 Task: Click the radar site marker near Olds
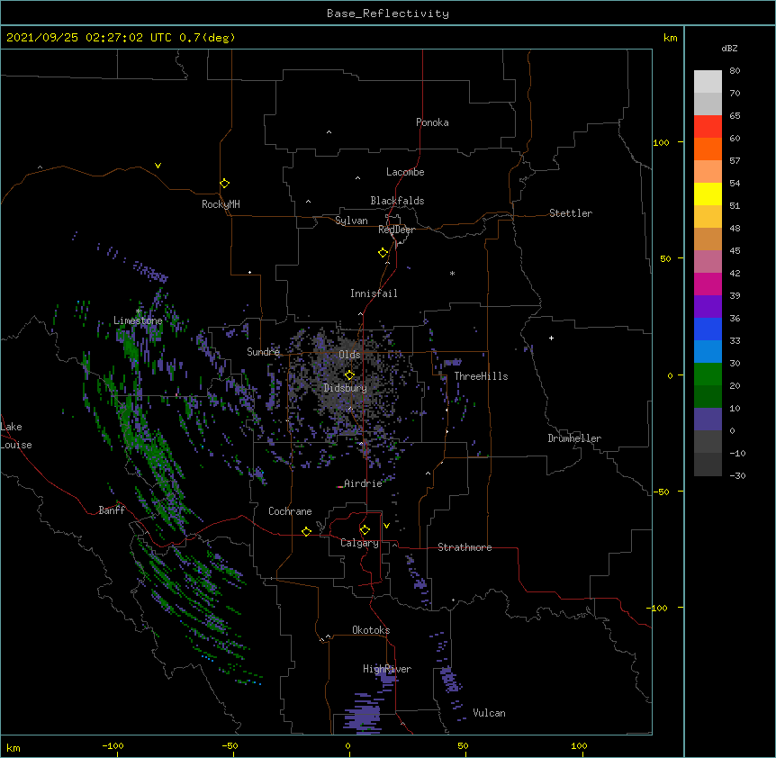[x=349, y=374]
